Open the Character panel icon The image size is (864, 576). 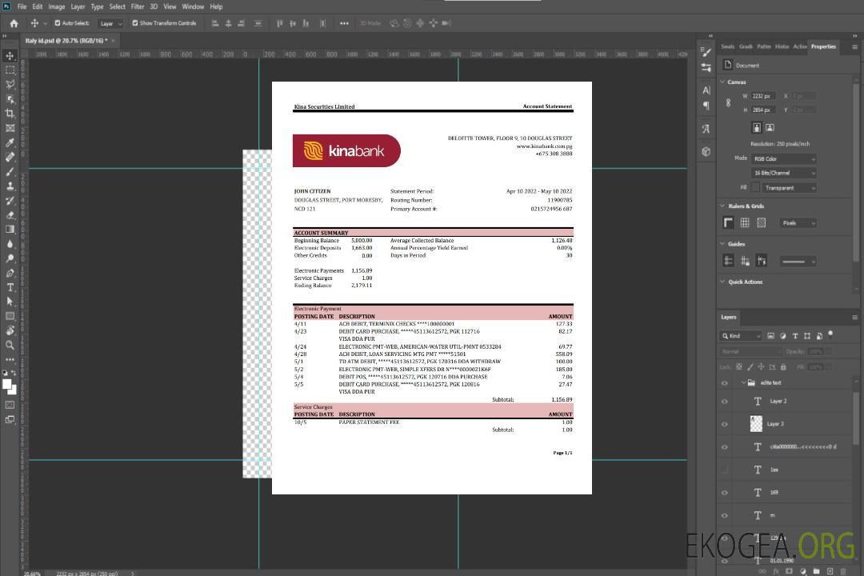click(x=706, y=90)
